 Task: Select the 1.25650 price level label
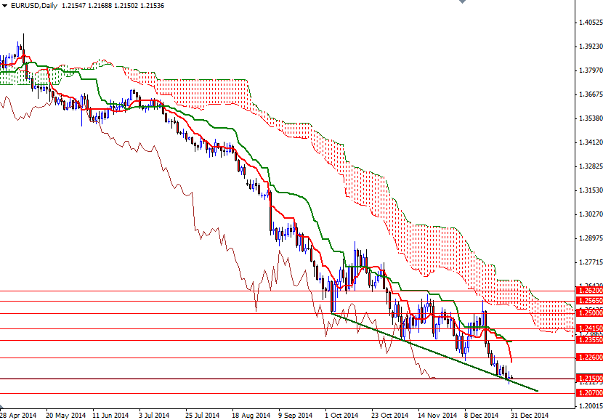tap(589, 299)
